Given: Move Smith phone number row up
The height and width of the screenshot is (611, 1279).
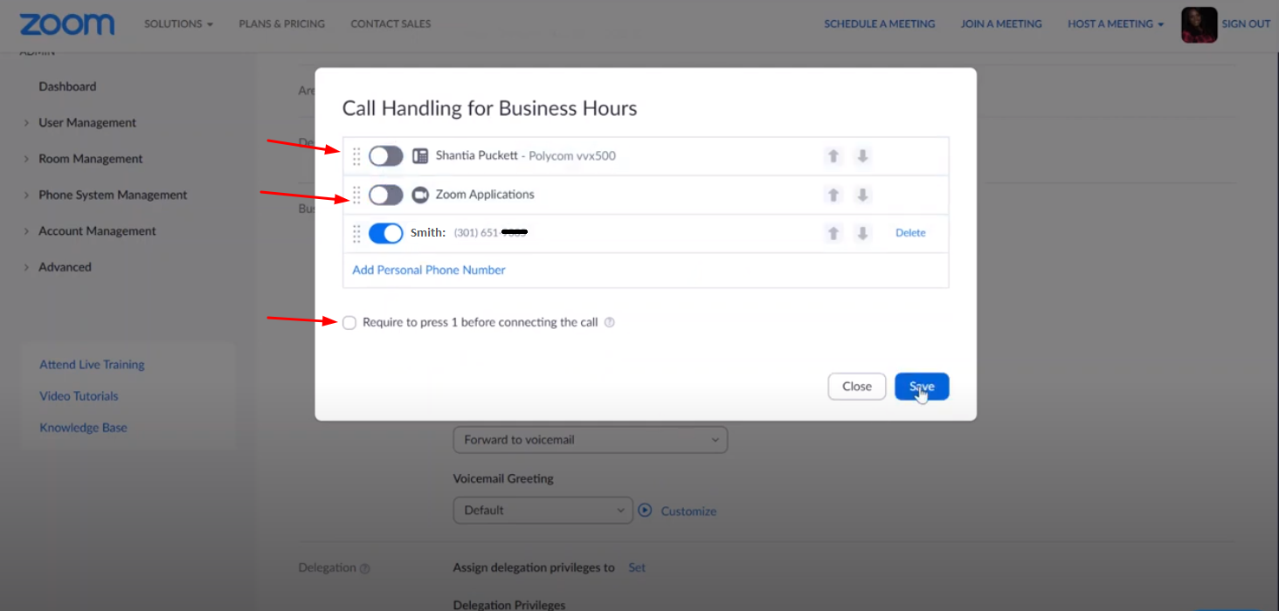Looking at the screenshot, I should pyautogui.click(x=833, y=233).
